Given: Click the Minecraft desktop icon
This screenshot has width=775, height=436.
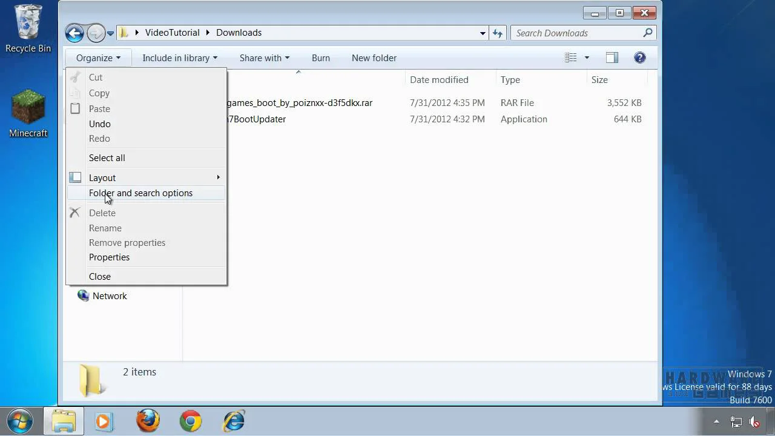Looking at the screenshot, I should [28, 114].
